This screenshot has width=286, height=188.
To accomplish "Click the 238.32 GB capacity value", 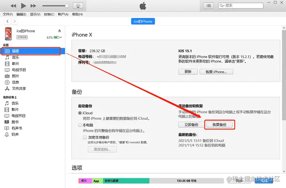I will pyautogui.click(x=97, y=51).
